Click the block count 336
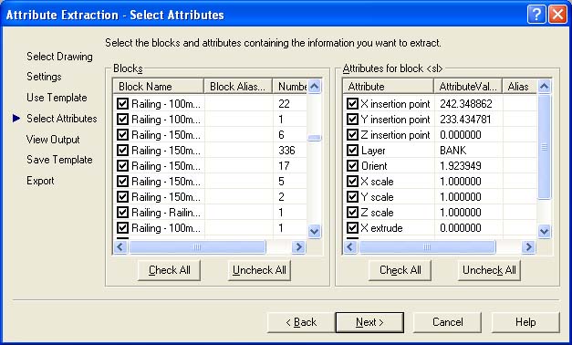572x345 pixels. [286, 150]
